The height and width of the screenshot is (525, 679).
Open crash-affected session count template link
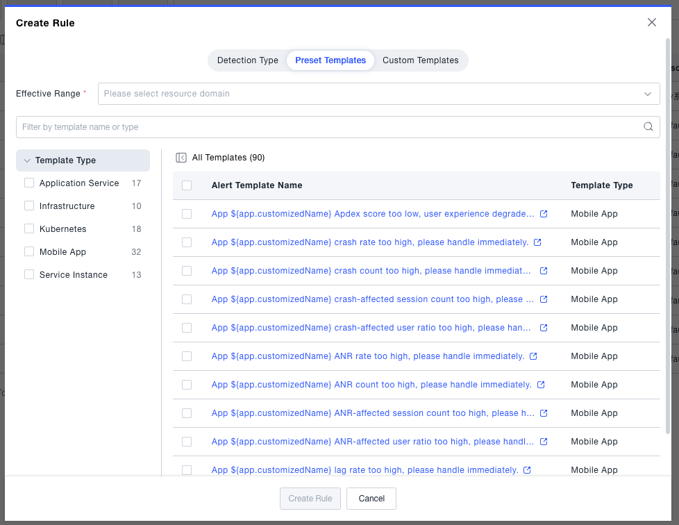tap(372, 299)
